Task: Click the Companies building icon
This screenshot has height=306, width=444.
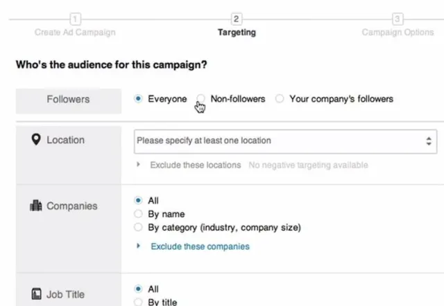Action: tap(36, 206)
